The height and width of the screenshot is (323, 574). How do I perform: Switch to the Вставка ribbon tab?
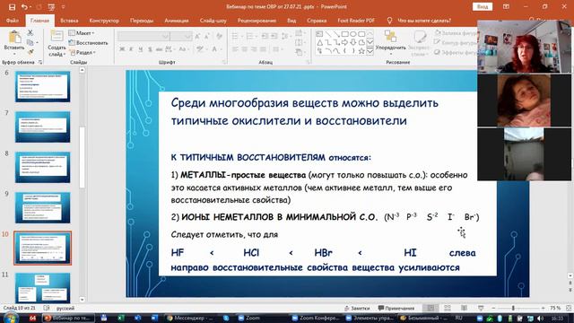coord(69,21)
